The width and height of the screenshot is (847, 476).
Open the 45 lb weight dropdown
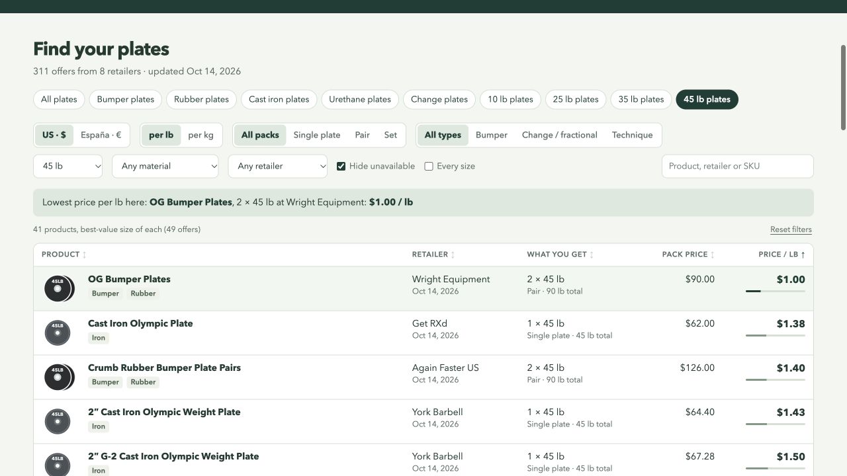pos(68,166)
